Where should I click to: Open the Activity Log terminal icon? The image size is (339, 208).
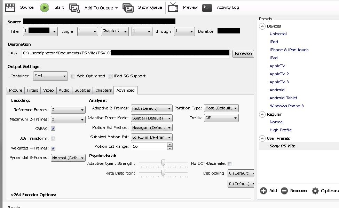(x=207, y=8)
